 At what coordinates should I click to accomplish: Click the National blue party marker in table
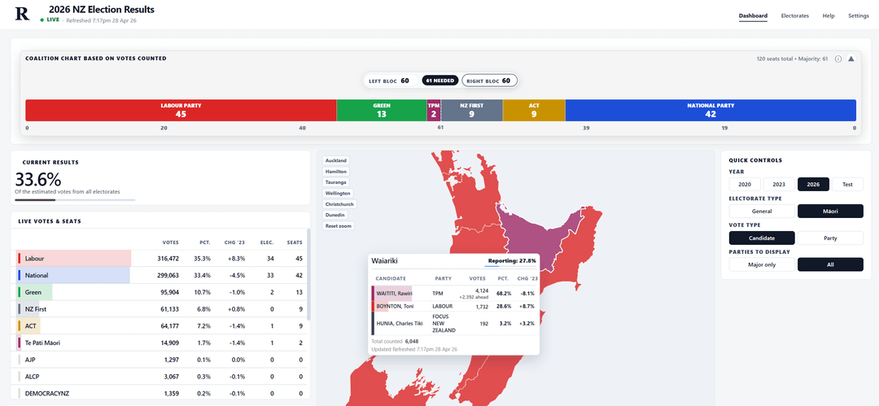coord(19,275)
